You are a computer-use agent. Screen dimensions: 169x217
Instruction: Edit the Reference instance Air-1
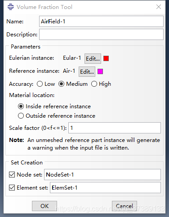pyautogui.click(x=87, y=71)
